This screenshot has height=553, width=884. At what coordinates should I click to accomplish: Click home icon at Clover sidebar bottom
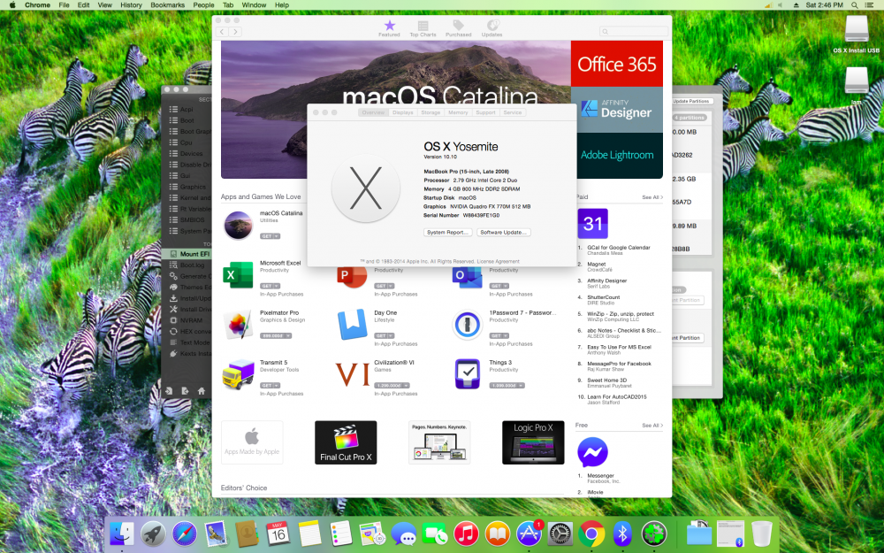point(202,390)
